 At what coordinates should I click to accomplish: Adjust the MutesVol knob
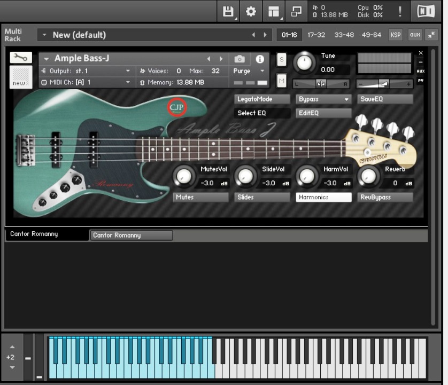[184, 176]
